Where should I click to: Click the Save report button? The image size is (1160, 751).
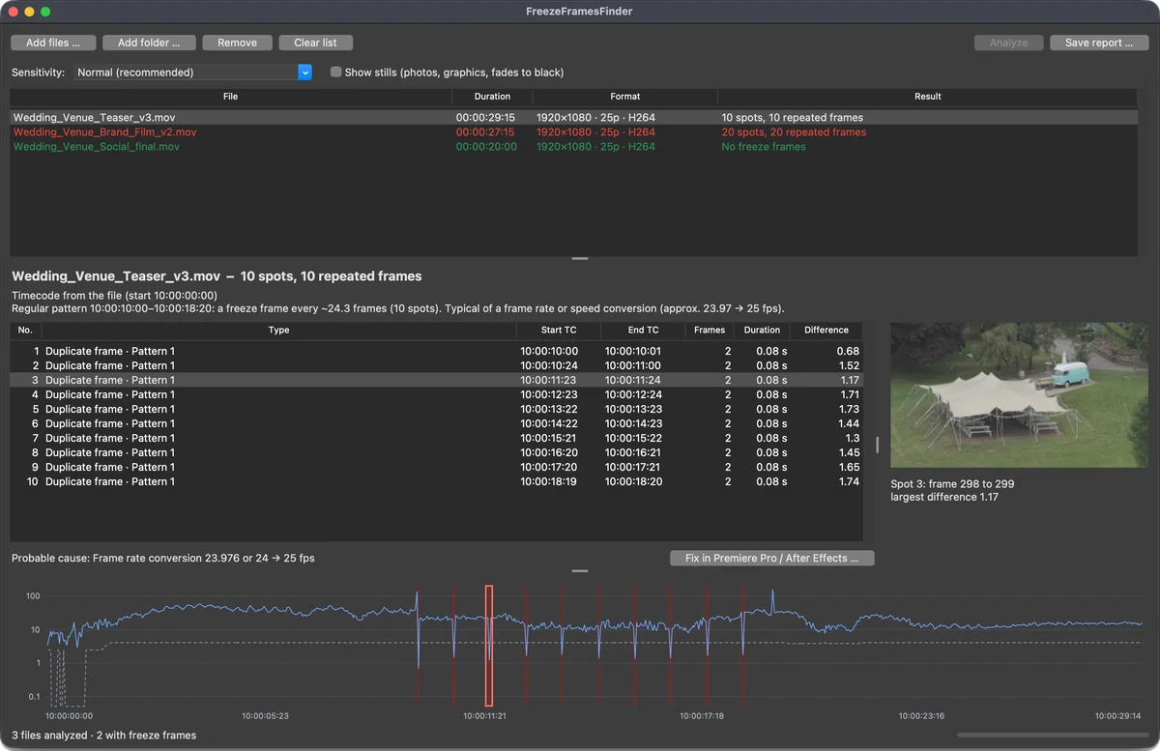click(x=1099, y=43)
